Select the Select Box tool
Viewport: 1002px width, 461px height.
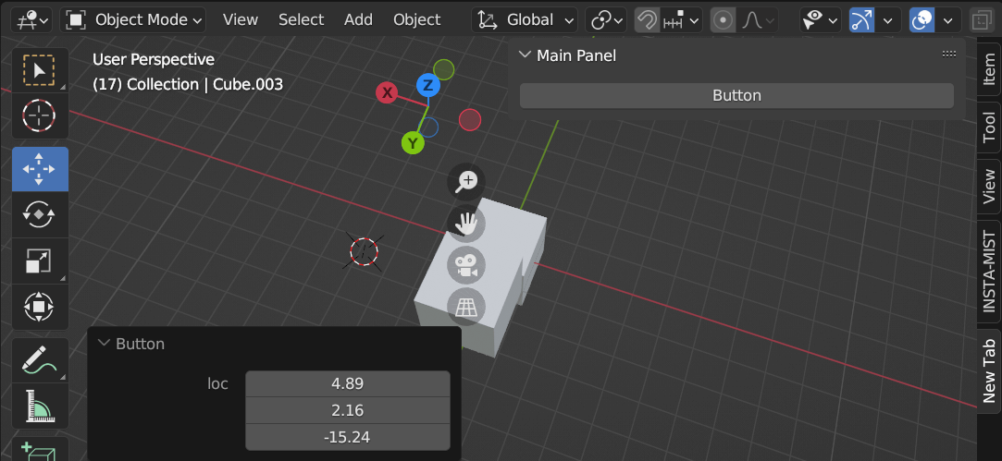(39, 70)
